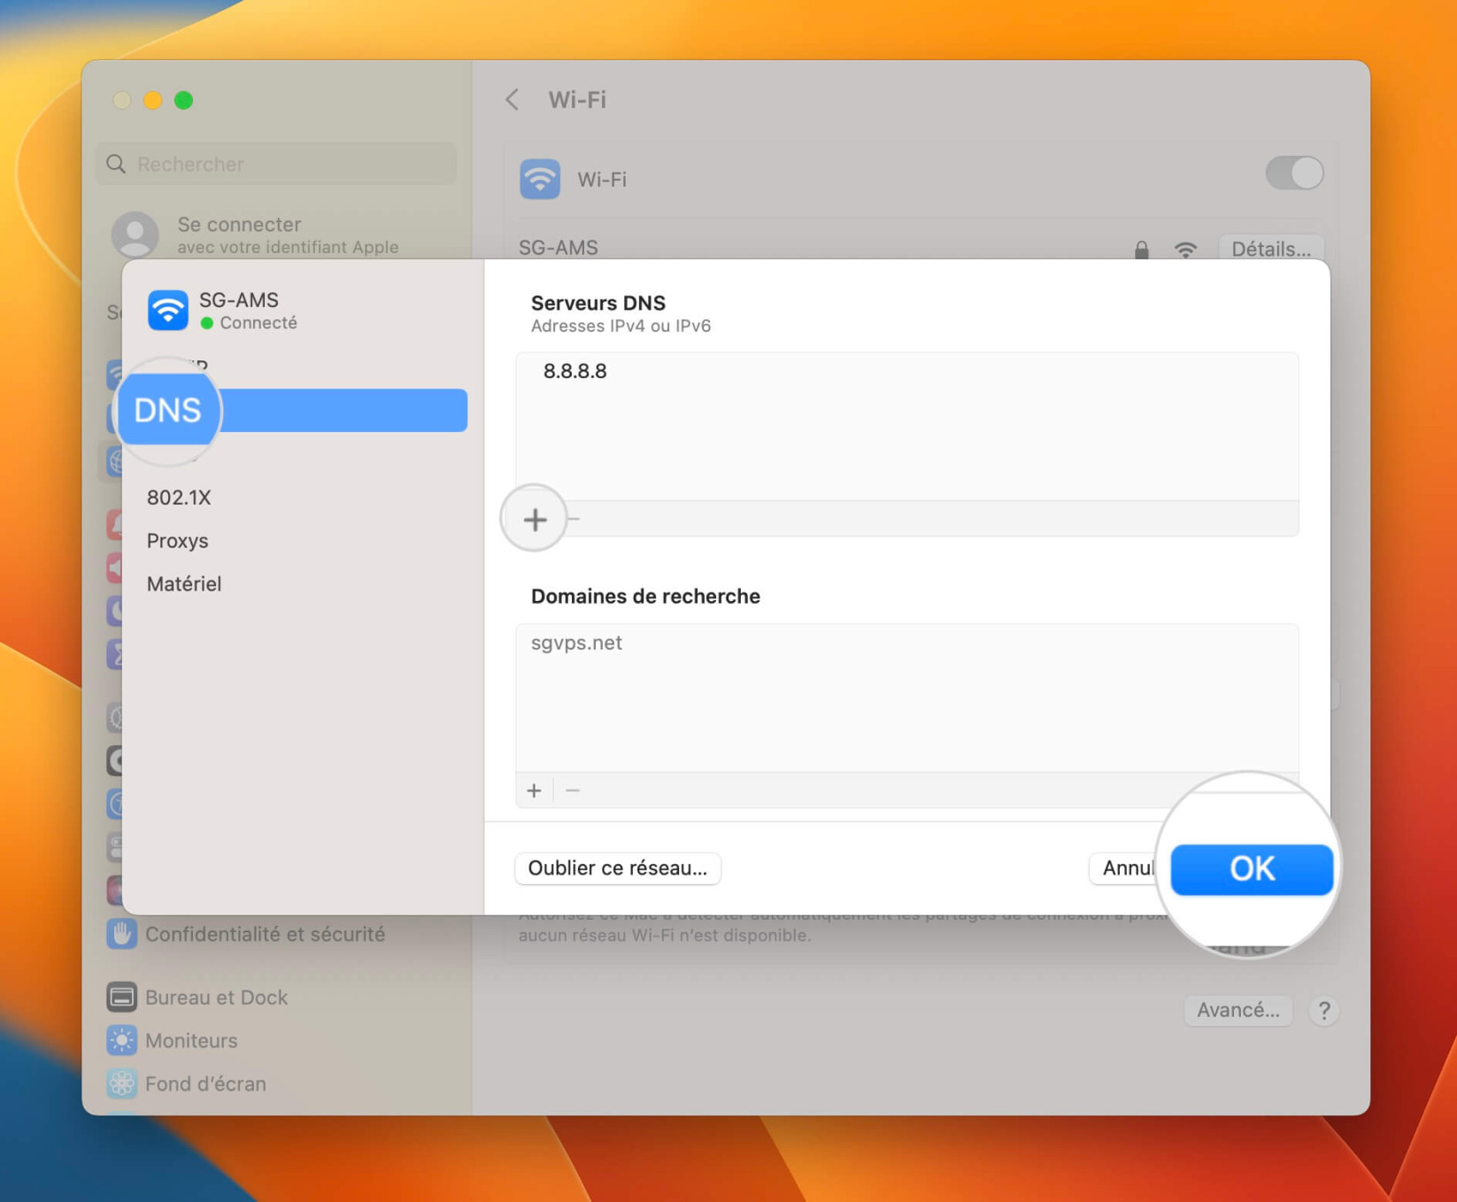Image resolution: width=1457 pixels, height=1202 pixels.
Task: Open Fond d'écran settings
Action: click(x=205, y=1084)
